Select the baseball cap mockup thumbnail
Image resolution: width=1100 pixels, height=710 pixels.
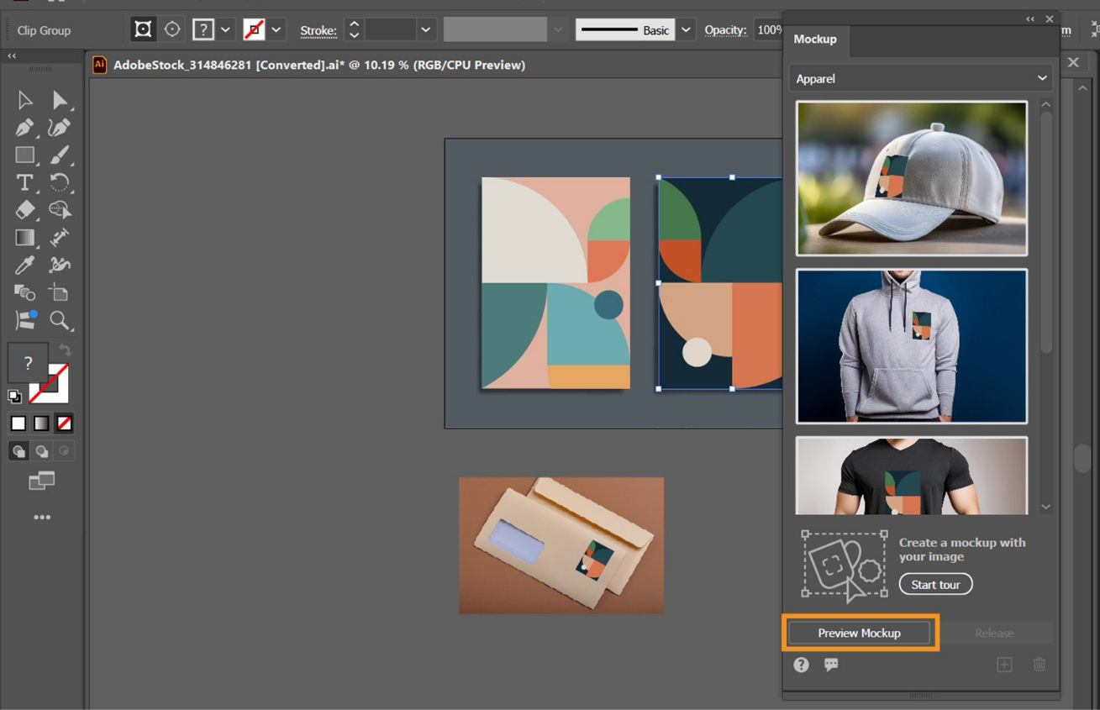911,178
